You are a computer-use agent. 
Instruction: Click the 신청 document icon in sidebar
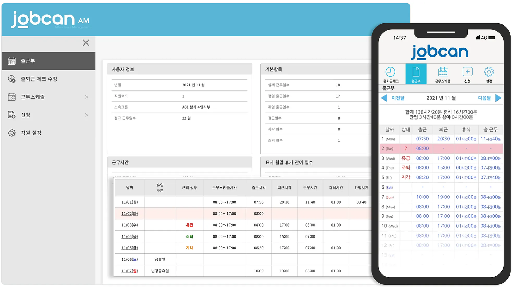12,115
